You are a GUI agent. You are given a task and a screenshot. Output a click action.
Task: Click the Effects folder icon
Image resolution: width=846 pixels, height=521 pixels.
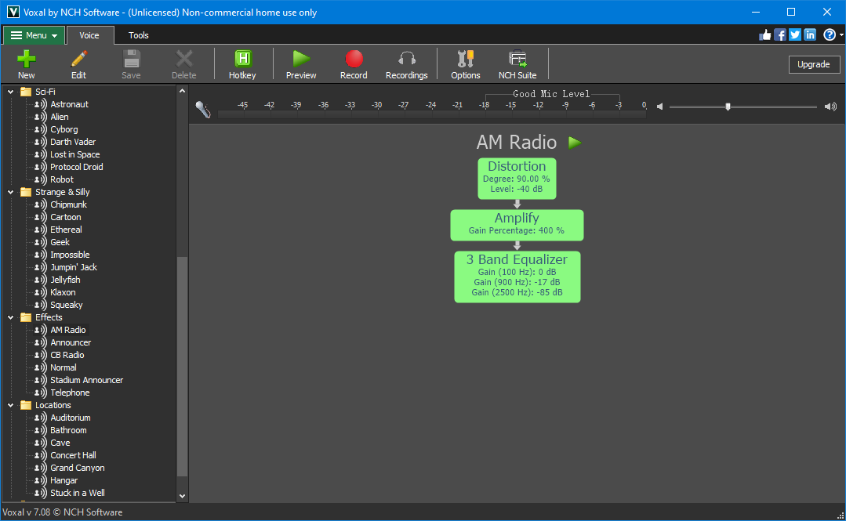click(26, 317)
